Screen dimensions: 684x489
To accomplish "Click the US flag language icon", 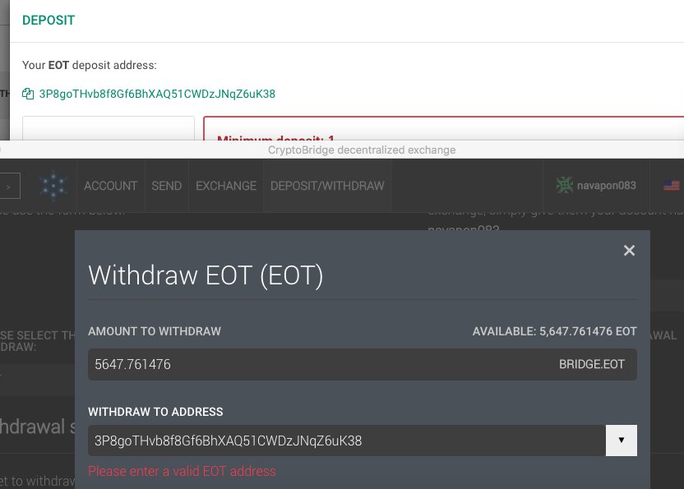I will tap(672, 186).
